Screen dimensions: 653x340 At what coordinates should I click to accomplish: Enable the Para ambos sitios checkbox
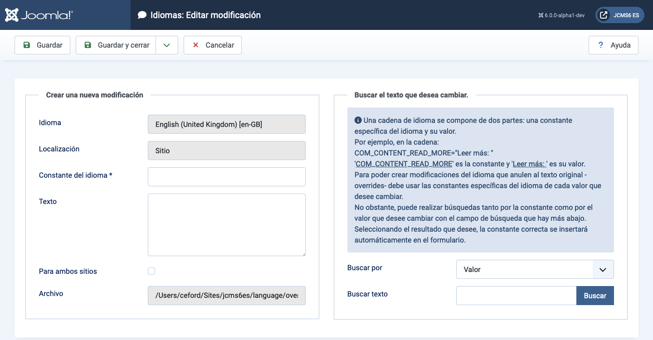click(x=151, y=271)
